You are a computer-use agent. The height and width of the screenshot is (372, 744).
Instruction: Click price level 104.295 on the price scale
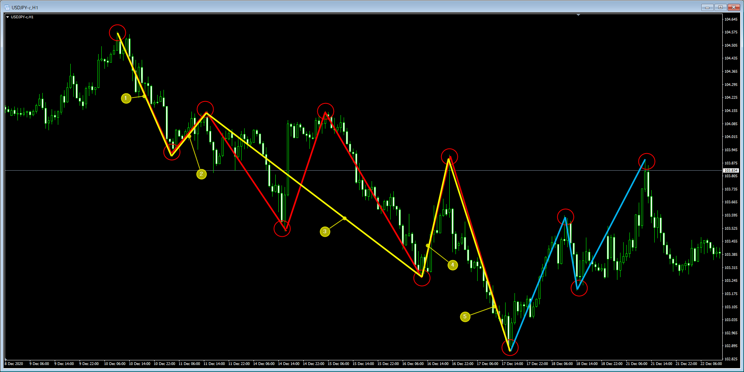point(731,85)
